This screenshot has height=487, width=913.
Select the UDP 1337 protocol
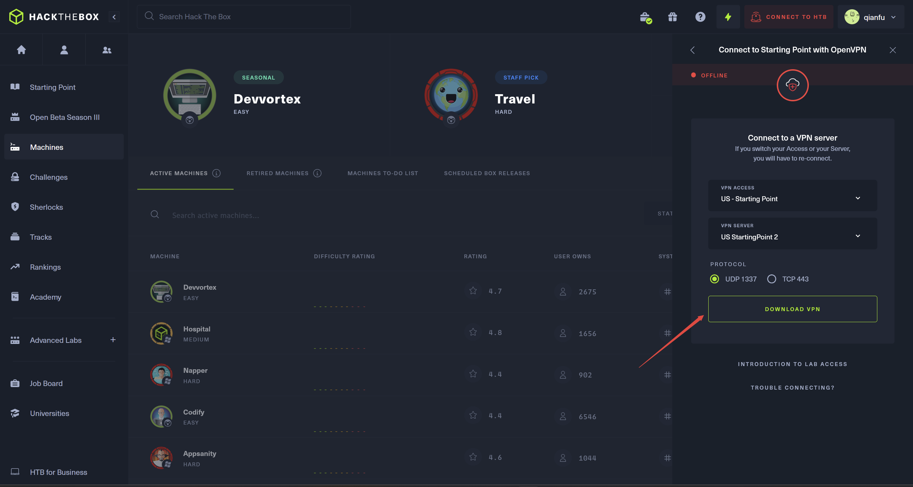(x=714, y=279)
